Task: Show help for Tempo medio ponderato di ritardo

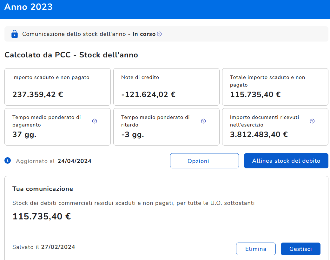Action: coord(203,121)
